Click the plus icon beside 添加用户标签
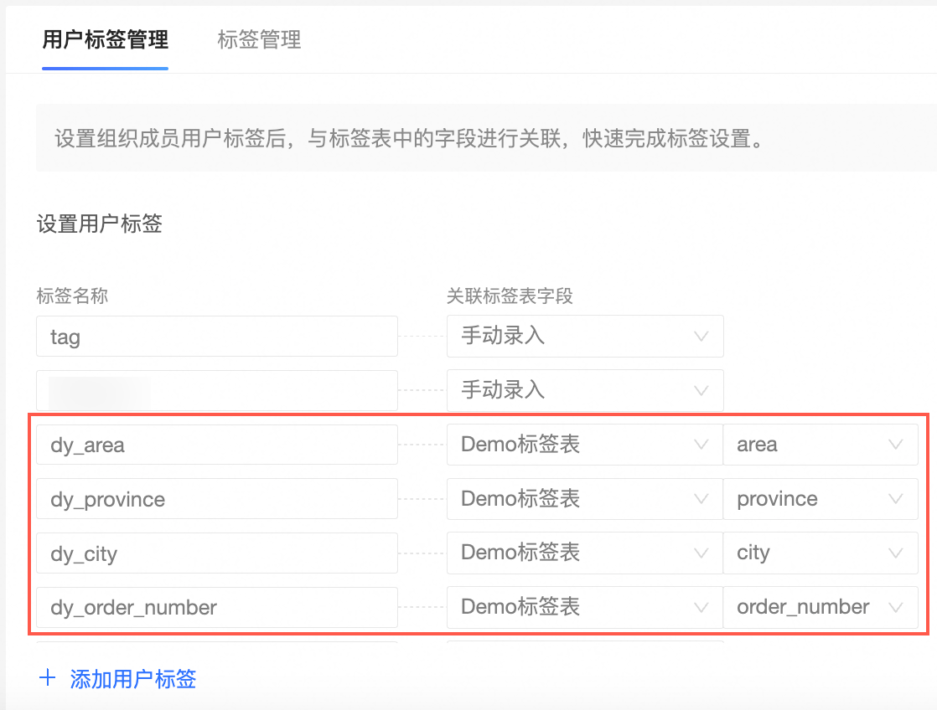This screenshot has height=710, width=937. click(x=49, y=679)
